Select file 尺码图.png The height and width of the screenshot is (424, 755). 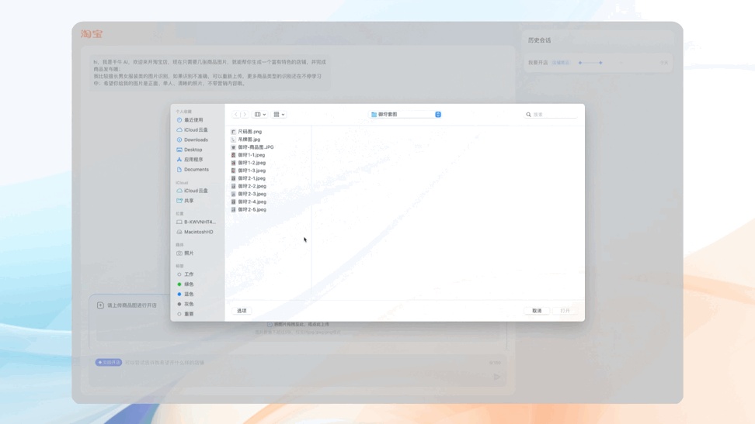[x=250, y=132]
